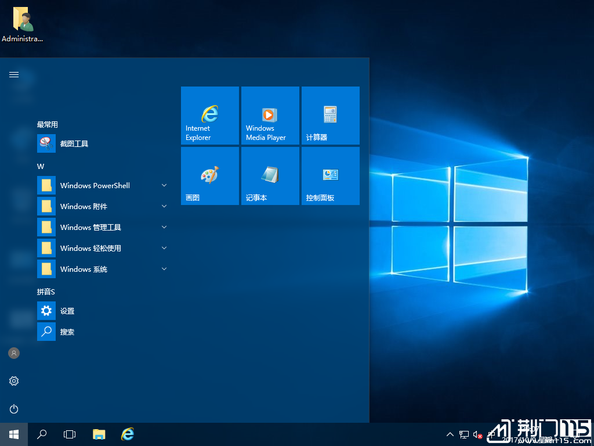Image resolution: width=594 pixels, height=446 pixels.
Task: Open the 控制面板 control panel tile
Action: (x=330, y=176)
